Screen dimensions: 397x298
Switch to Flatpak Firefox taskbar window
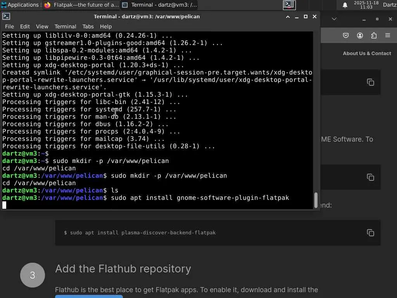(x=81, y=5)
